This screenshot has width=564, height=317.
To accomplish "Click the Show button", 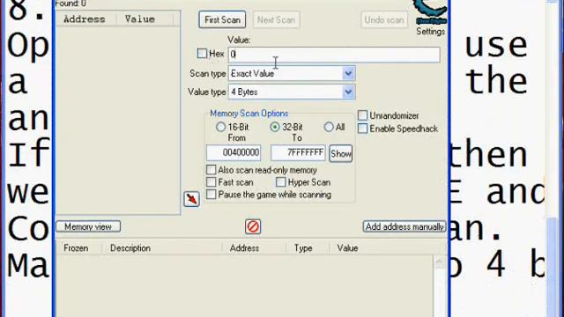I will click(x=341, y=154).
